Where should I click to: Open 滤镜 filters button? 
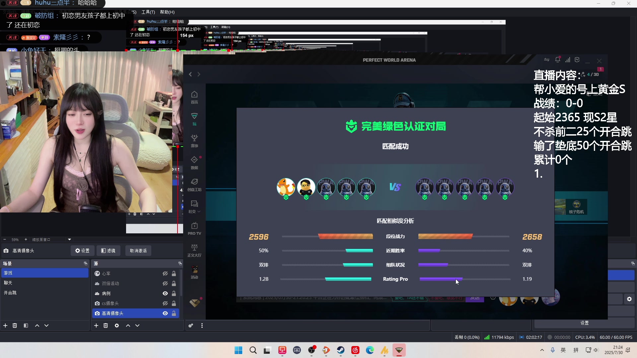(108, 251)
